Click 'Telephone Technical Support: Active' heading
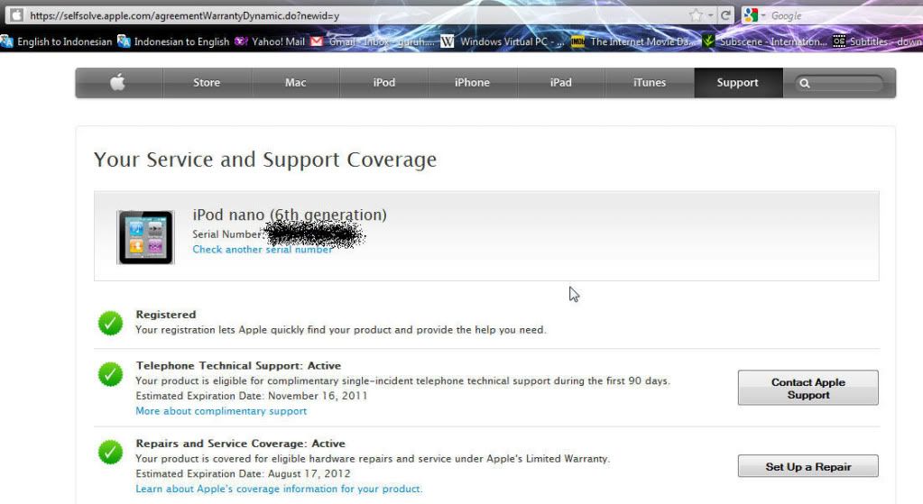 238,366
